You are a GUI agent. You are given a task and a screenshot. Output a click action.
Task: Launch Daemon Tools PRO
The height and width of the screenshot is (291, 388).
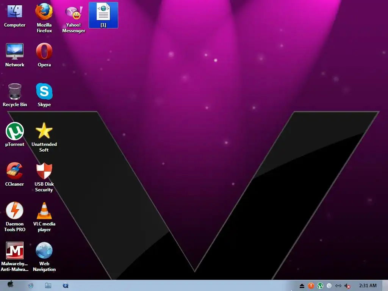(x=15, y=217)
